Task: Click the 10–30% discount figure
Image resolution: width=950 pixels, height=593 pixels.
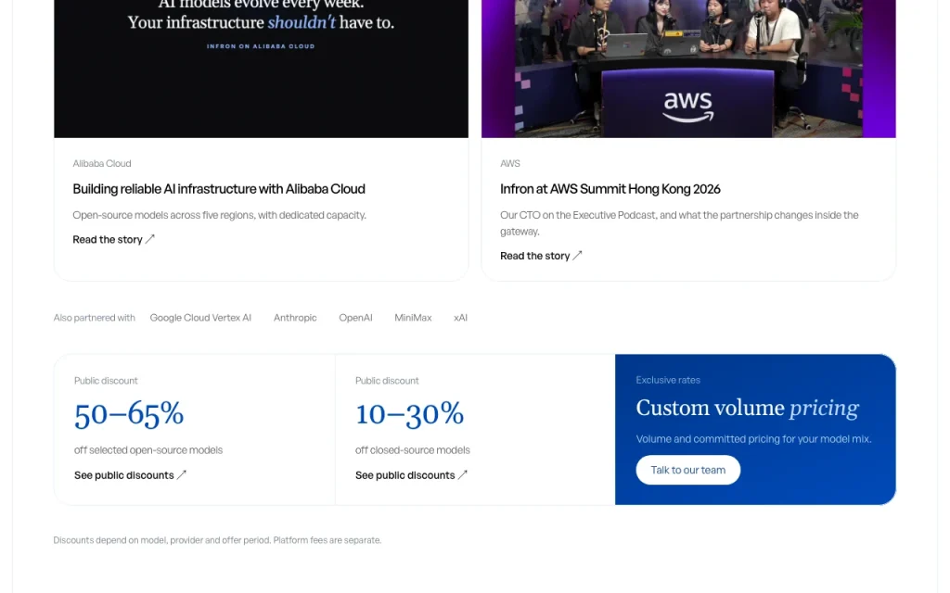Action: (409, 414)
